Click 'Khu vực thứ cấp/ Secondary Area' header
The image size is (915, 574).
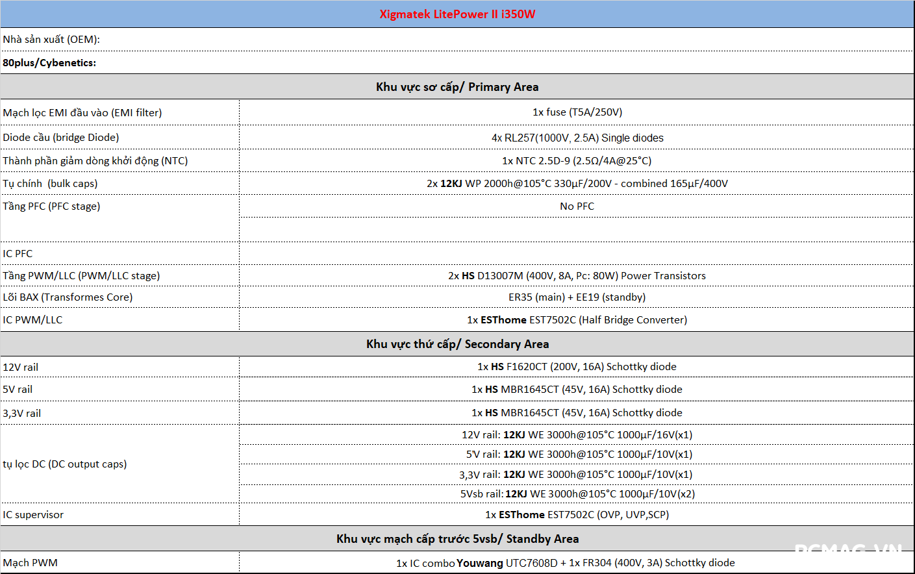[457, 344]
